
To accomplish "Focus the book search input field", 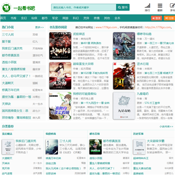I will [x=84, y=7].
